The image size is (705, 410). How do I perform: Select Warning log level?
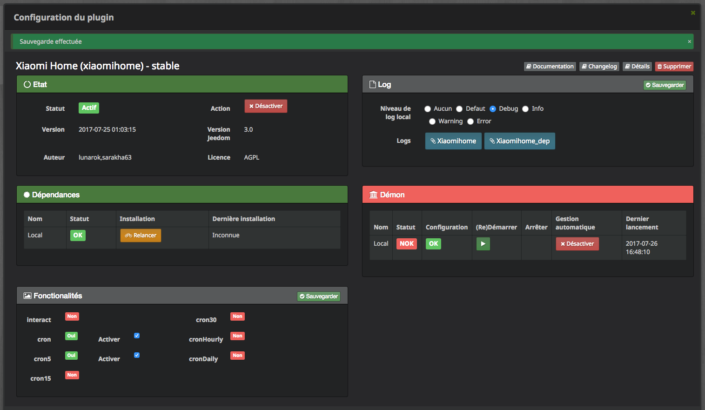coord(432,121)
